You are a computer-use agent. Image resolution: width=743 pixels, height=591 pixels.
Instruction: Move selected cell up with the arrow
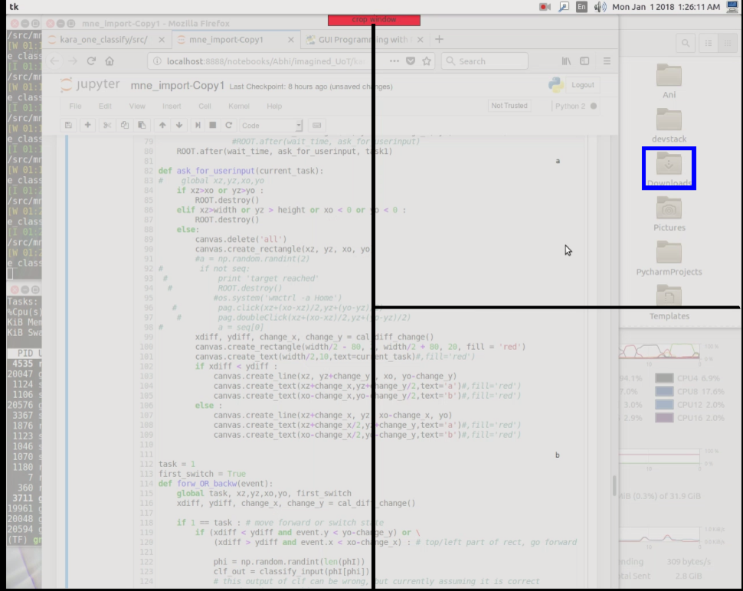pyautogui.click(x=162, y=125)
